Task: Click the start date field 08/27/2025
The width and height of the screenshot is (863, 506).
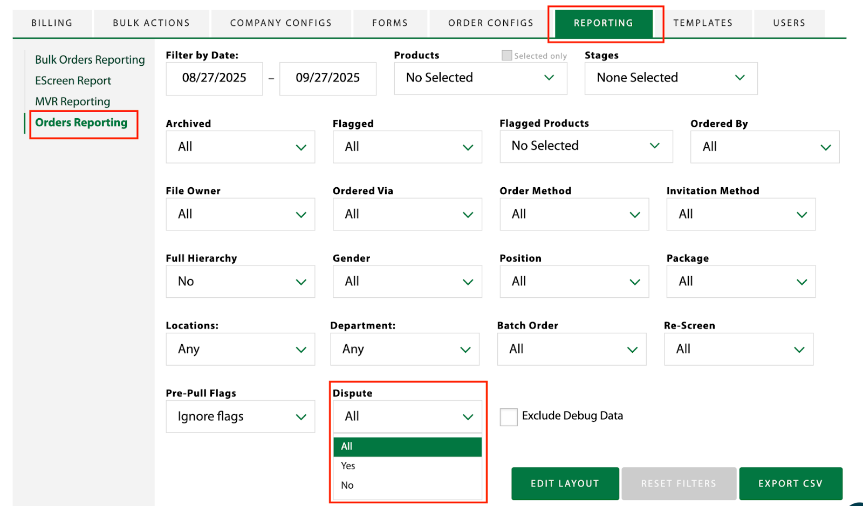Action: [214, 78]
